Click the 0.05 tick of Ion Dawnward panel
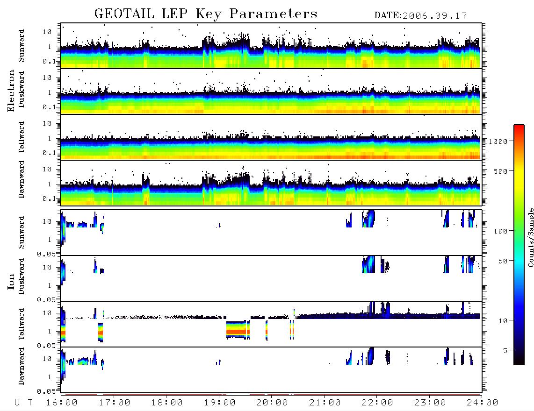 [x=46, y=391]
